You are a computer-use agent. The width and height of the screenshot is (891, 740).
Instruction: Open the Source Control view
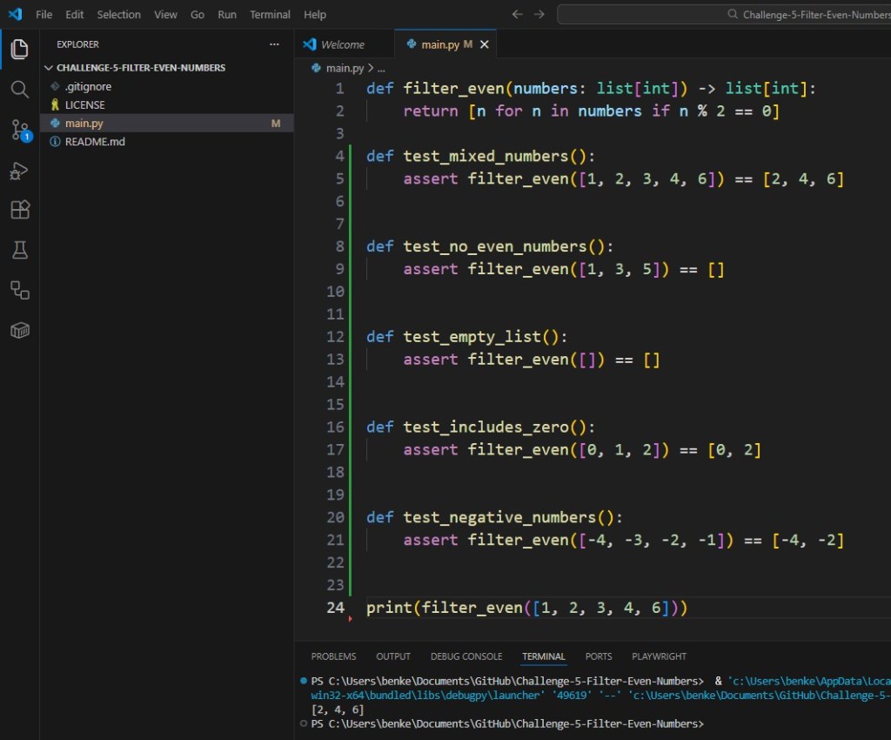coord(19,129)
